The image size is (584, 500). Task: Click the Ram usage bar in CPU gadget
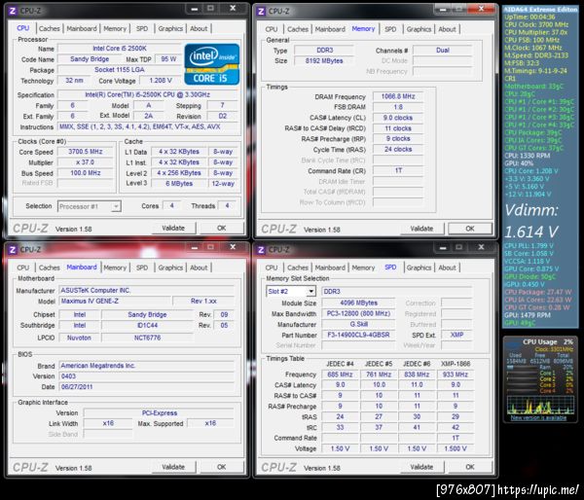point(523,367)
